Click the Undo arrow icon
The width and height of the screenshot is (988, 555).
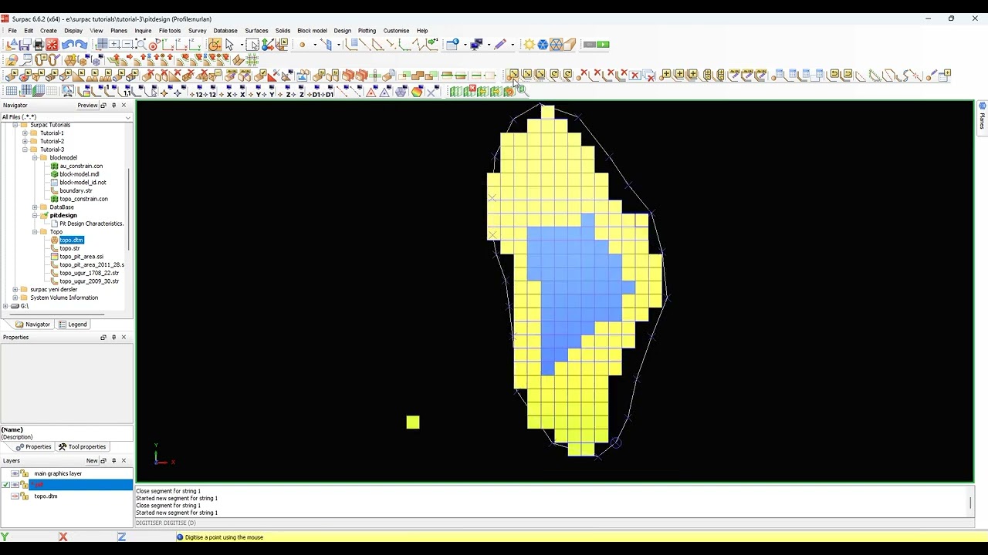tap(68, 44)
